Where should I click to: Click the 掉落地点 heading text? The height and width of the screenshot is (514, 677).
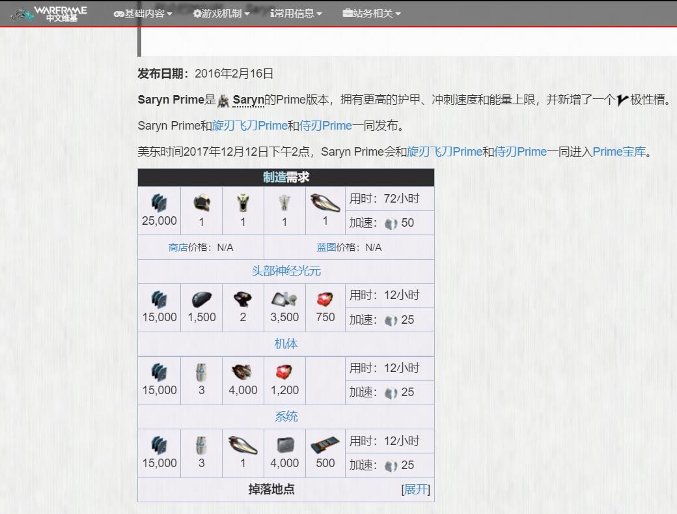[271, 489]
